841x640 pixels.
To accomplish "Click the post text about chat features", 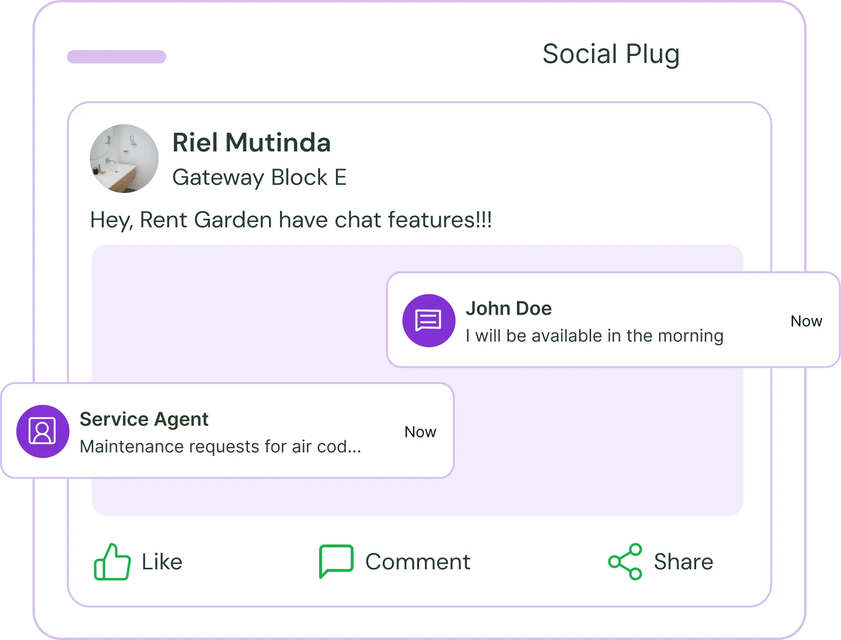I will (x=291, y=220).
